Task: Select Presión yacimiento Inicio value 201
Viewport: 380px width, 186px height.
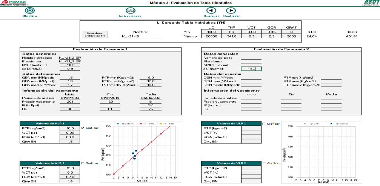Action: pos(69,101)
